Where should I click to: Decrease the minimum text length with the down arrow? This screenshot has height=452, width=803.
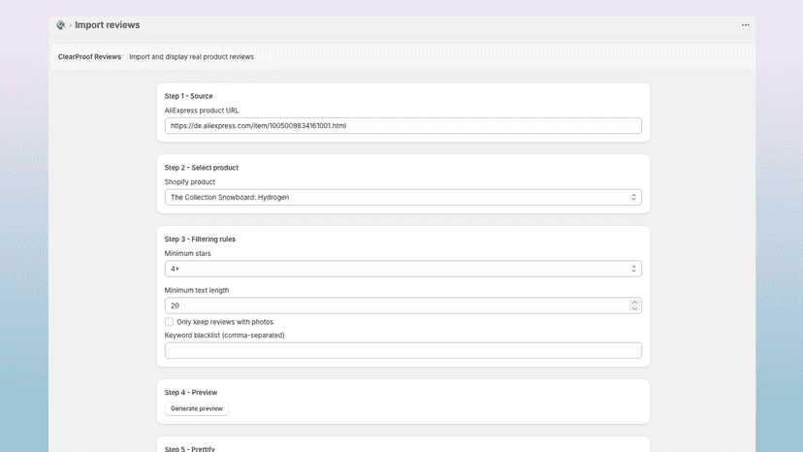[x=634, y=308]
